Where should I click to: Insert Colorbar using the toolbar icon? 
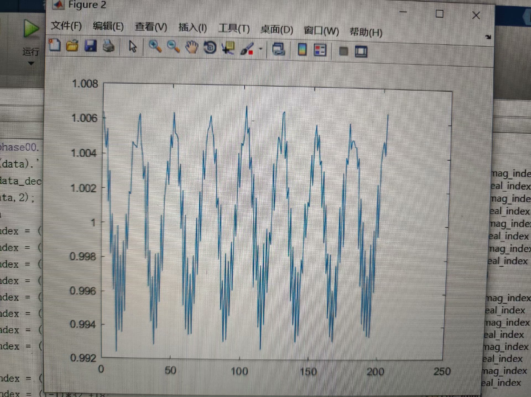tap(302, 50)
